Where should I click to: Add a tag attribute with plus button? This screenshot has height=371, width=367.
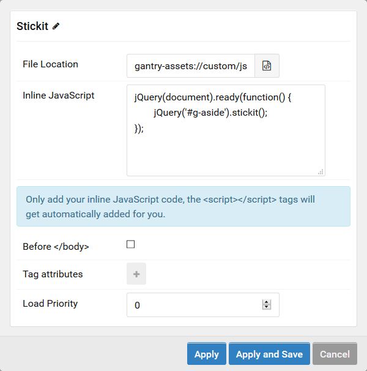tap(136, 274)
